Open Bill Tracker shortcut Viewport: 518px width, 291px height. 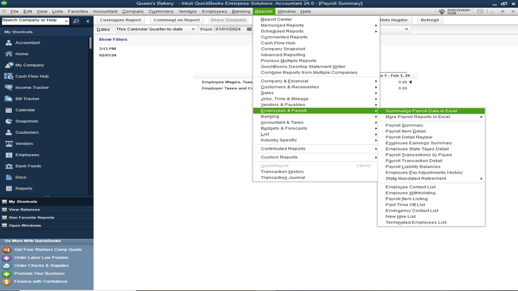coord(27,99)
